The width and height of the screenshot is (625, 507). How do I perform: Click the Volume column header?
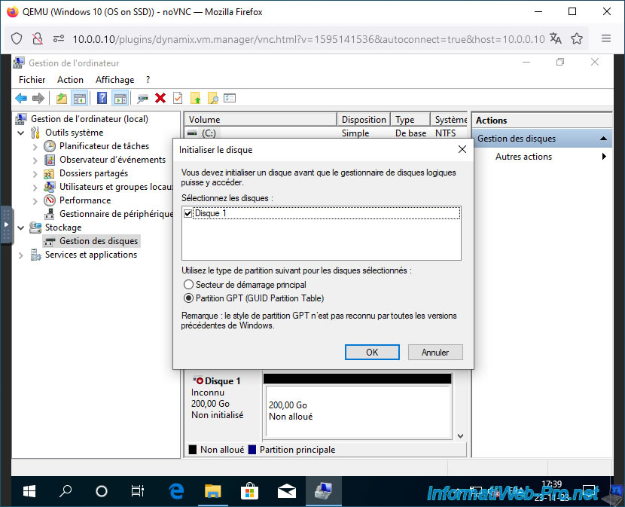point(261,120)
